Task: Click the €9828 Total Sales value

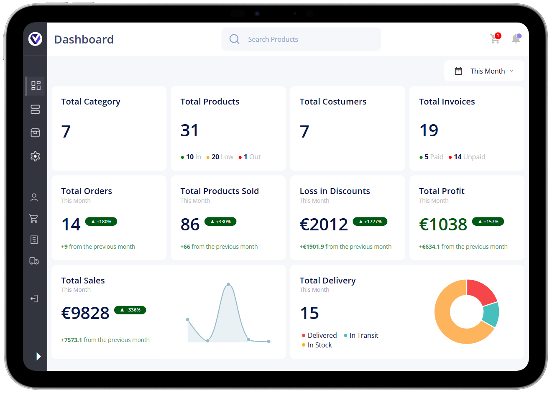Action: (85, 313)
